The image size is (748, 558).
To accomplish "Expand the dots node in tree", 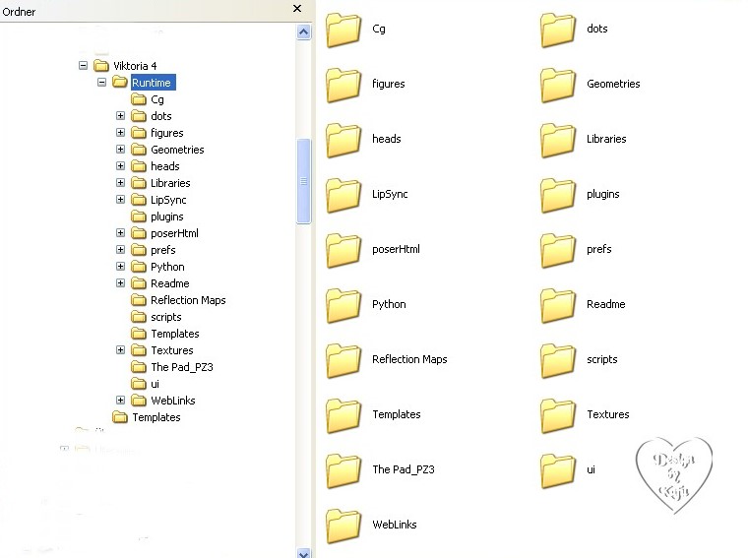I will (x=120, y=115).
